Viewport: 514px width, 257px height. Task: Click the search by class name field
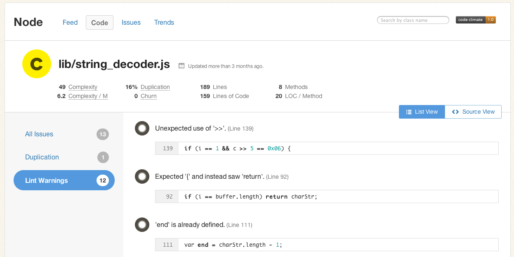pyautogui.click(x=413, y=19)
